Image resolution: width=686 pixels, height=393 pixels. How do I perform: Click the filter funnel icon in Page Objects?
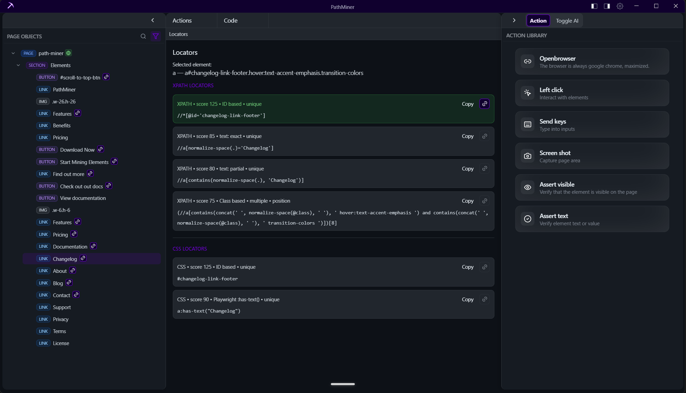[156, 36]
